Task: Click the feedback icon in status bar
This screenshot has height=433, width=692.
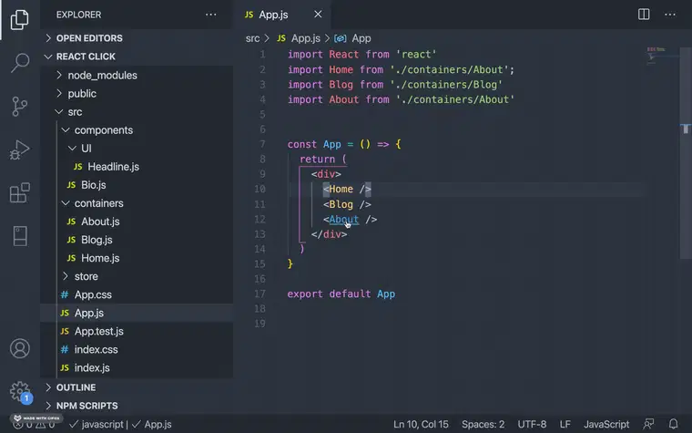Action: 648,424
